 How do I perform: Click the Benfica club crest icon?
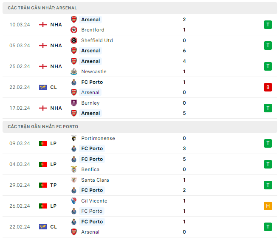[x=74, y=169]
